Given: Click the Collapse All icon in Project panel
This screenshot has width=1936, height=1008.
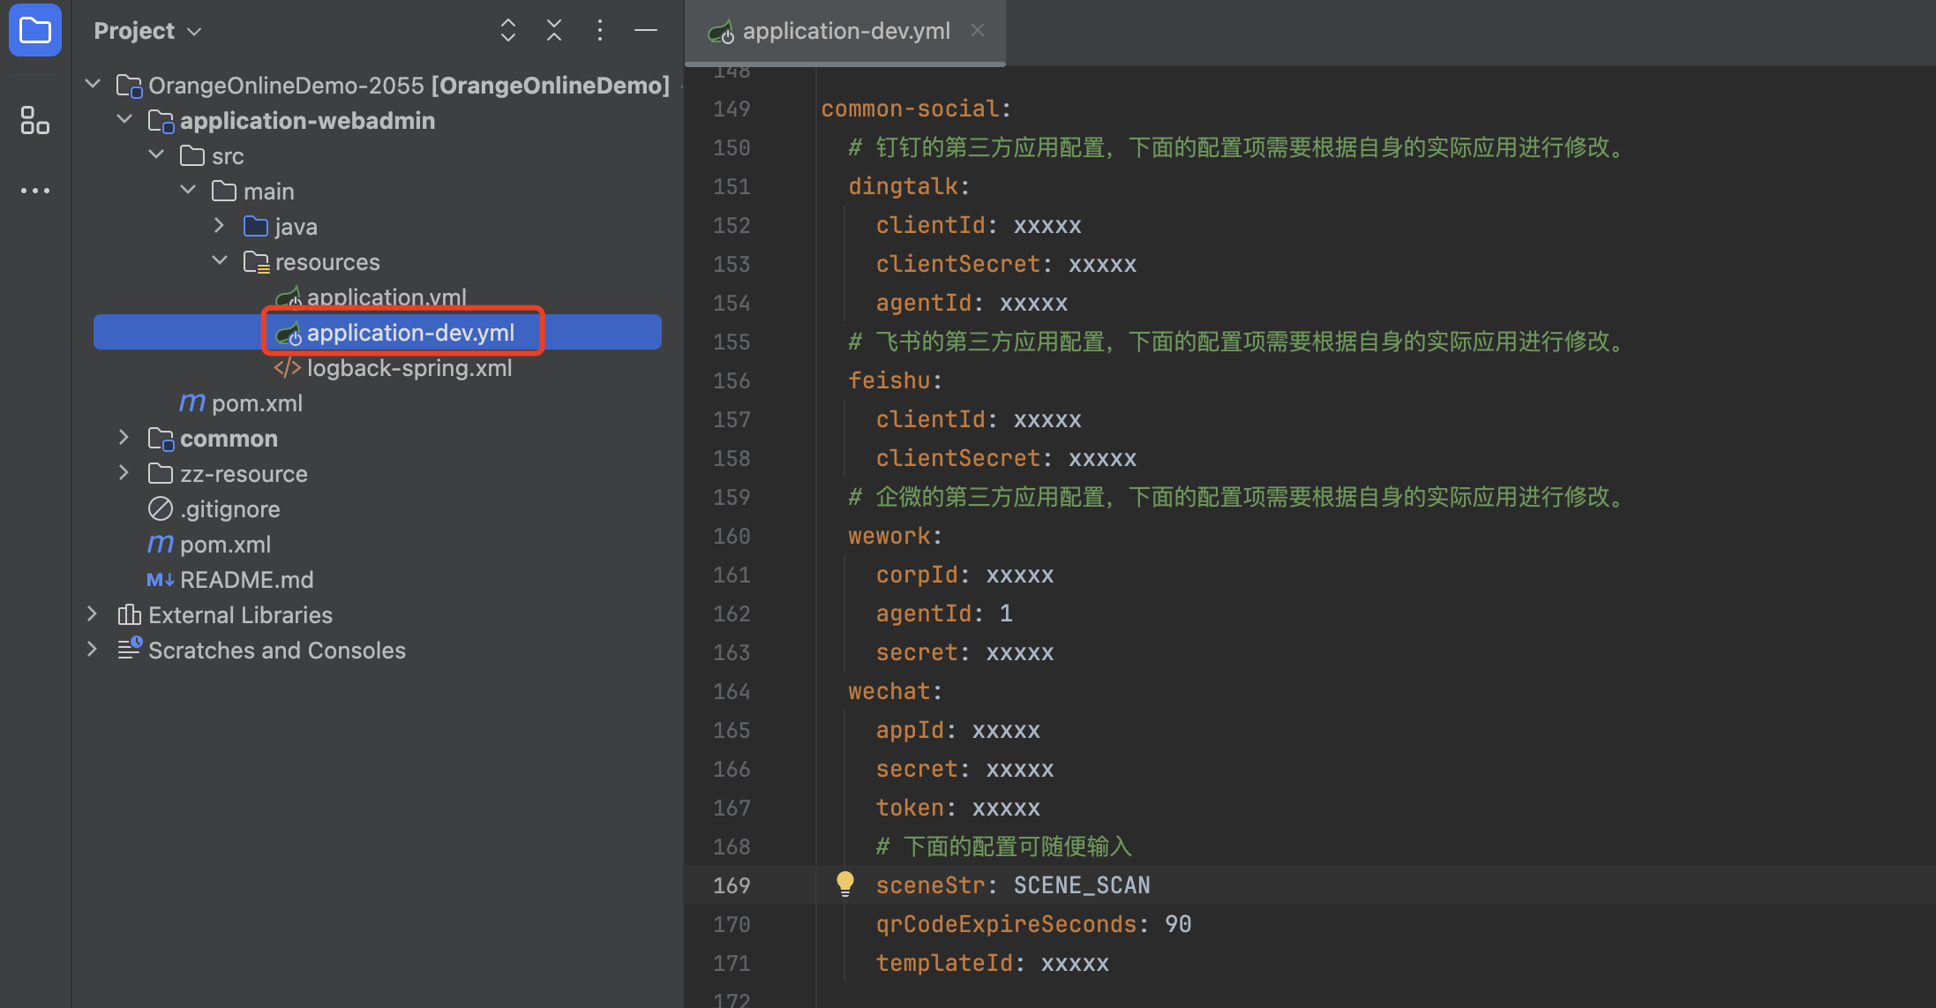Looking at the screenshot, I should (554, 31).
